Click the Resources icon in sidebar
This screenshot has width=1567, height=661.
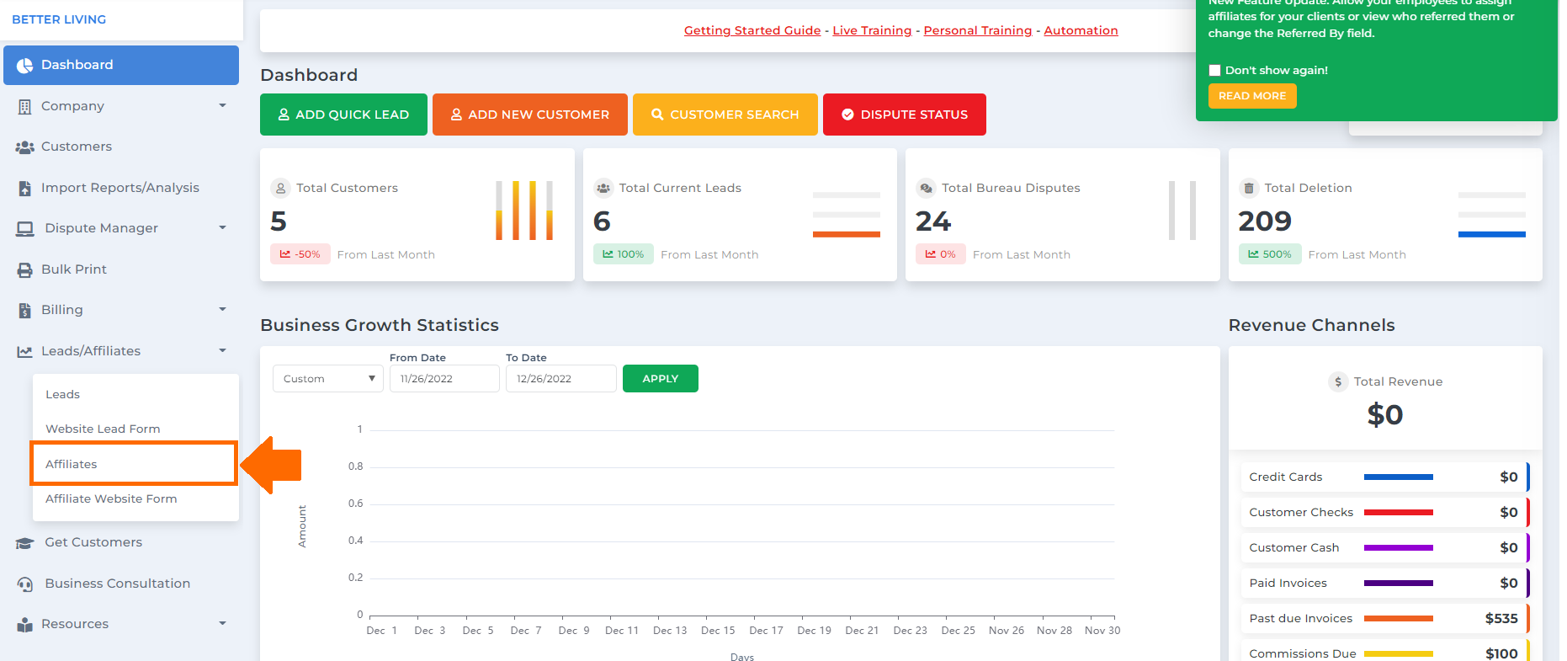pos(25,625)
